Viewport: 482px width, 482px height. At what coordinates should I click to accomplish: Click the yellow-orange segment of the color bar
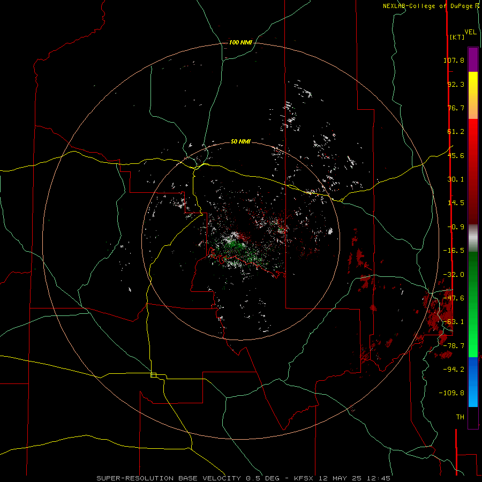(x=473, y=95)
